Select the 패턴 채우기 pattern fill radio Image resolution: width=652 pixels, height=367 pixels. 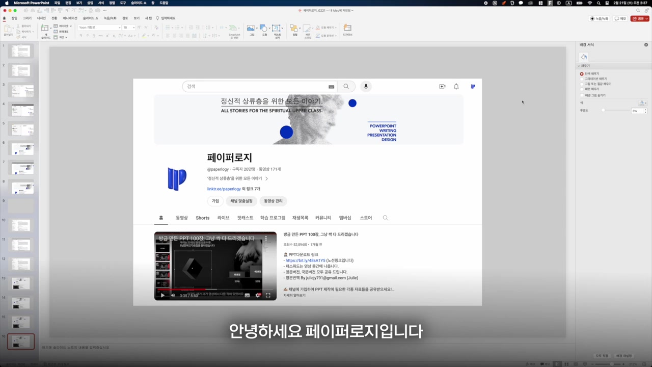[x=582, y=89]
